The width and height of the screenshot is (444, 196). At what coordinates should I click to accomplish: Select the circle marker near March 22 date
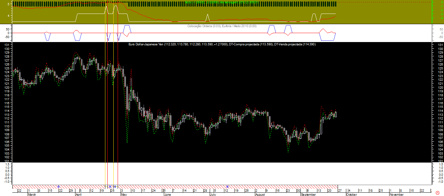point(59,187)
